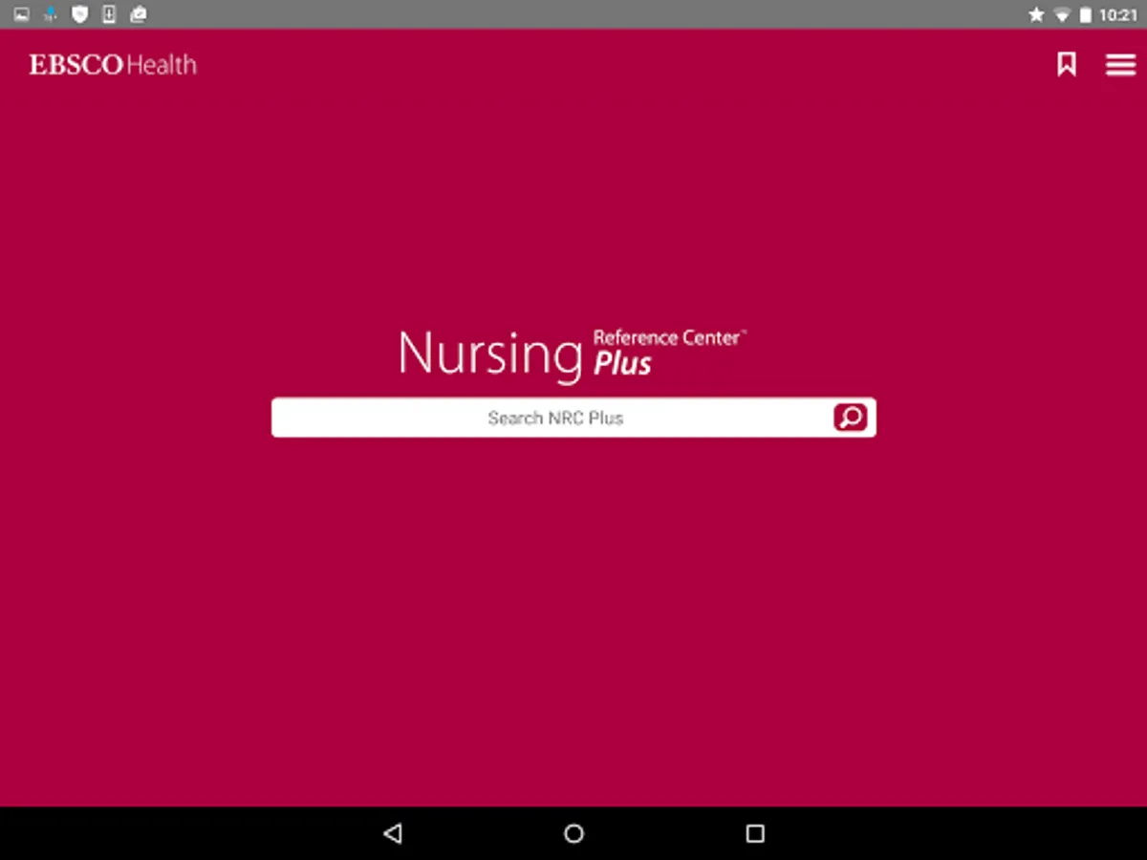Open the hamburger menu

(1120, 64)
